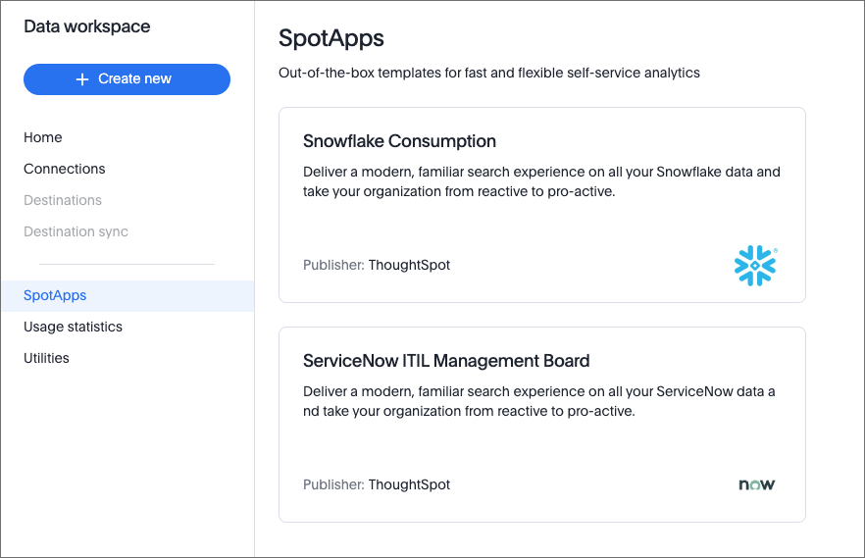Click the plus icon in Create new
The image size is (865, 558).
(x=82, y=79)
